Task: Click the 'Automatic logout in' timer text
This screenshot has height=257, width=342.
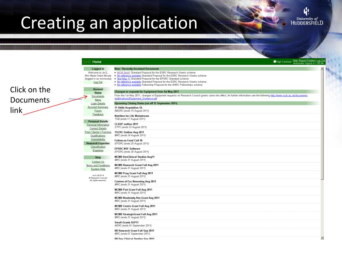Action: 308,63
